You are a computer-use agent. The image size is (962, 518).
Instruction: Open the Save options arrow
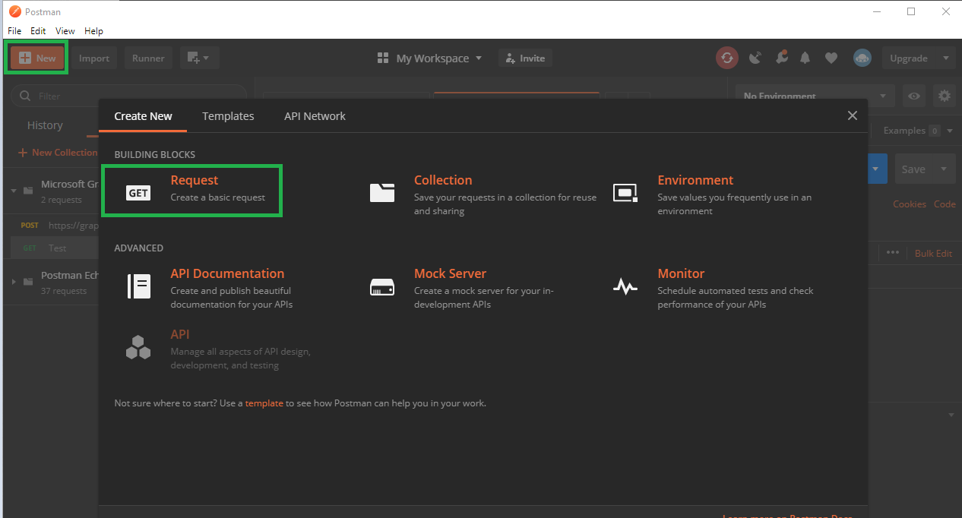(945, 169)
